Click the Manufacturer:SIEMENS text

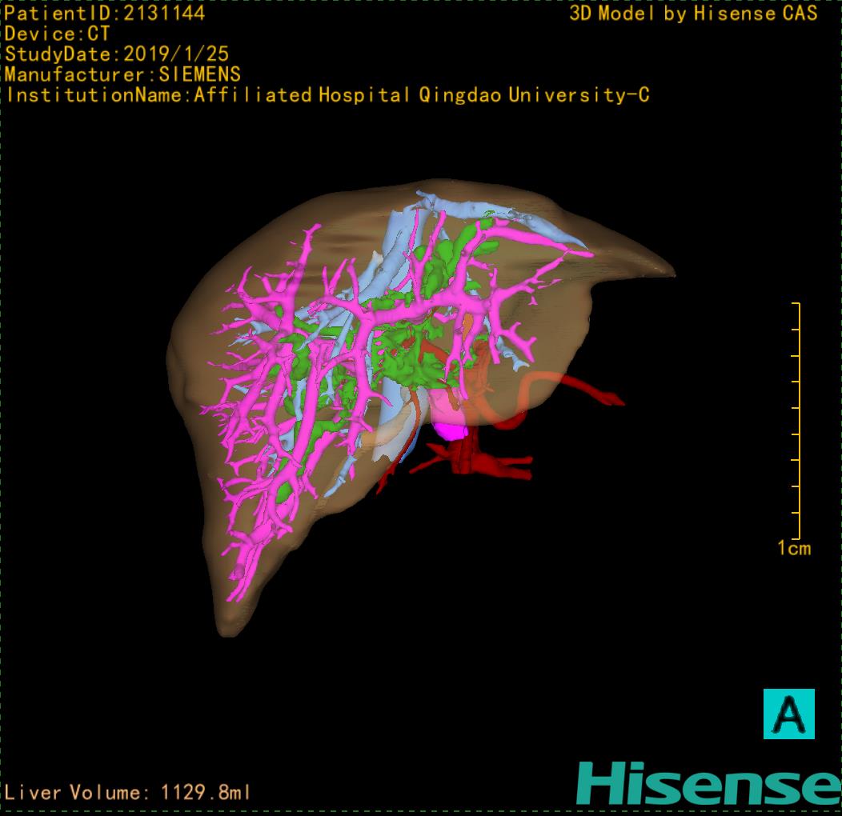122,74
